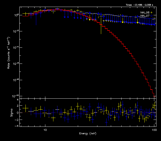Click the 10^-2 tick label on rate axis
Screen dimensions: 161x141
click(16, 31)
